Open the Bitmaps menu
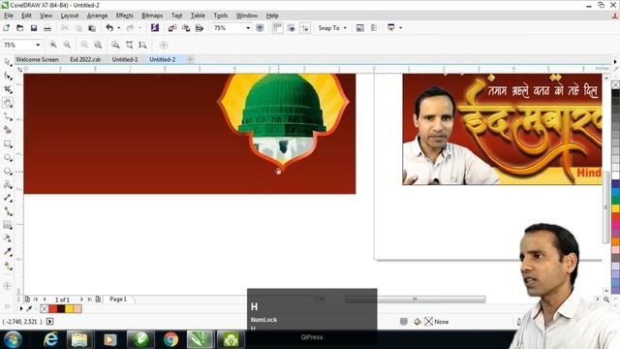This screenshot has width=620, height=349. point(152,16)
